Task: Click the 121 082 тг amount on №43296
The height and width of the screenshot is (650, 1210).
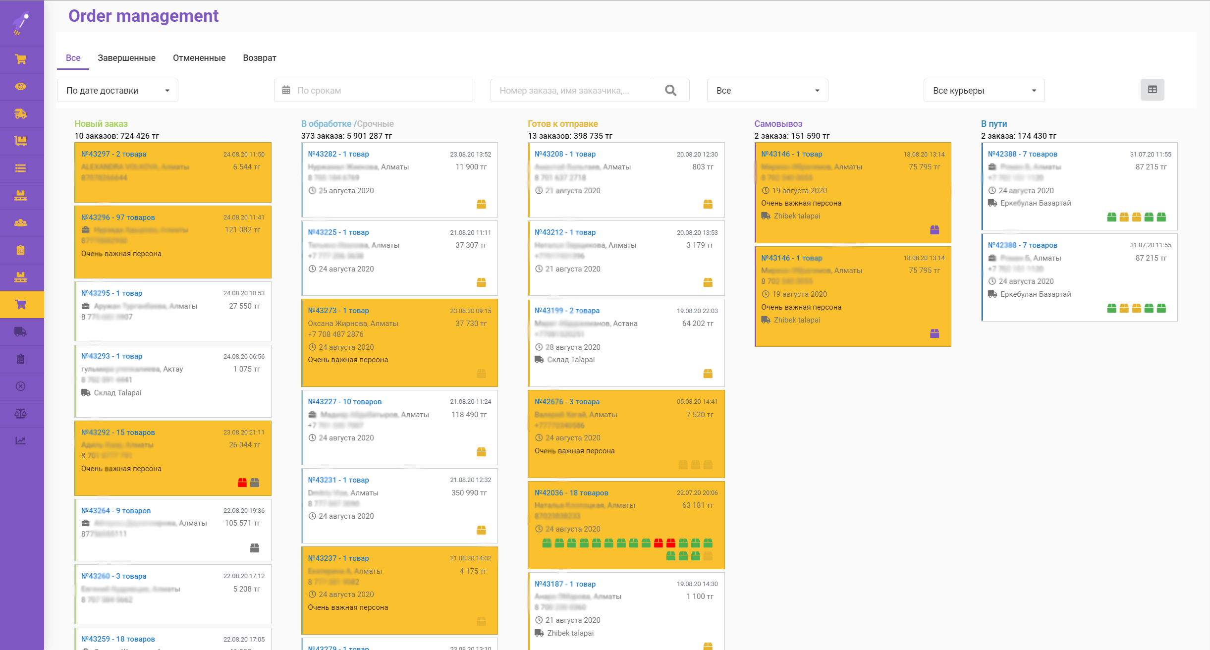Action: click(242, 230)
